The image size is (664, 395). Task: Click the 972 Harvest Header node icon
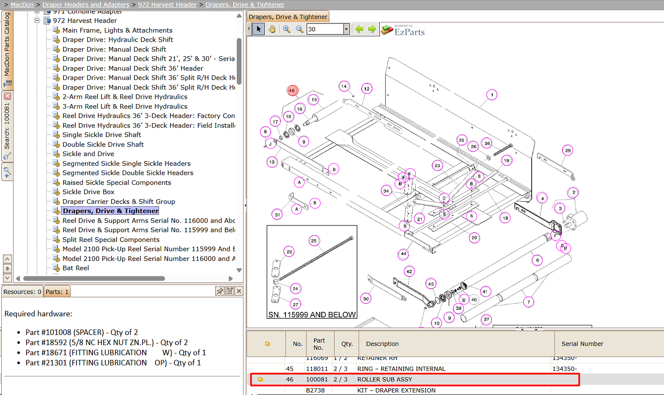pyautogui.click(x=47, y=20)
